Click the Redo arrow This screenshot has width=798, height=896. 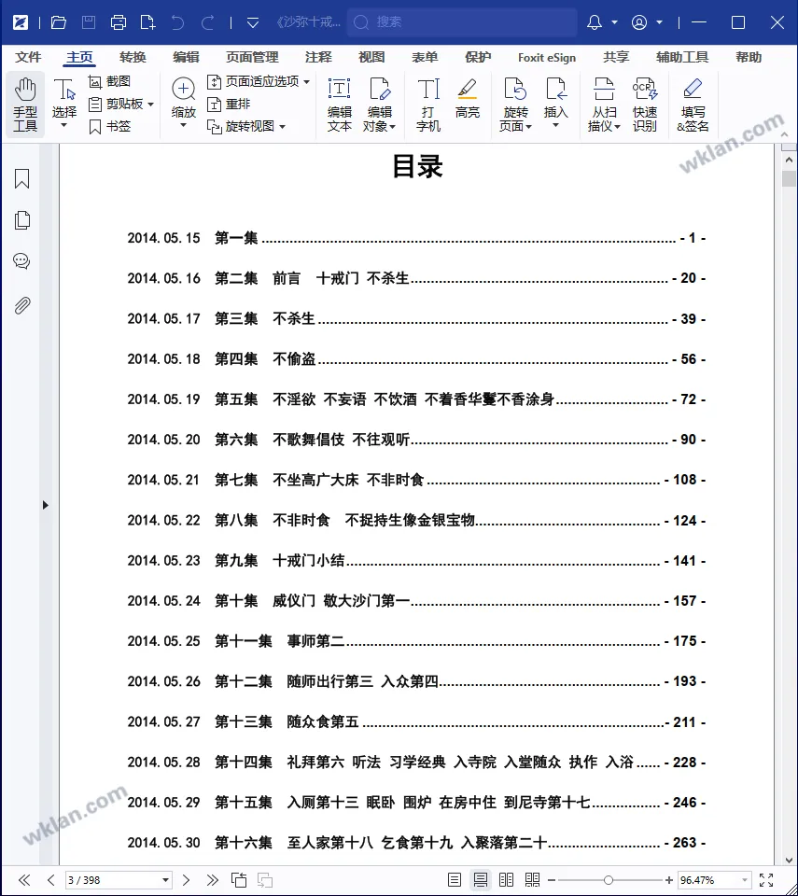[207, 22]
